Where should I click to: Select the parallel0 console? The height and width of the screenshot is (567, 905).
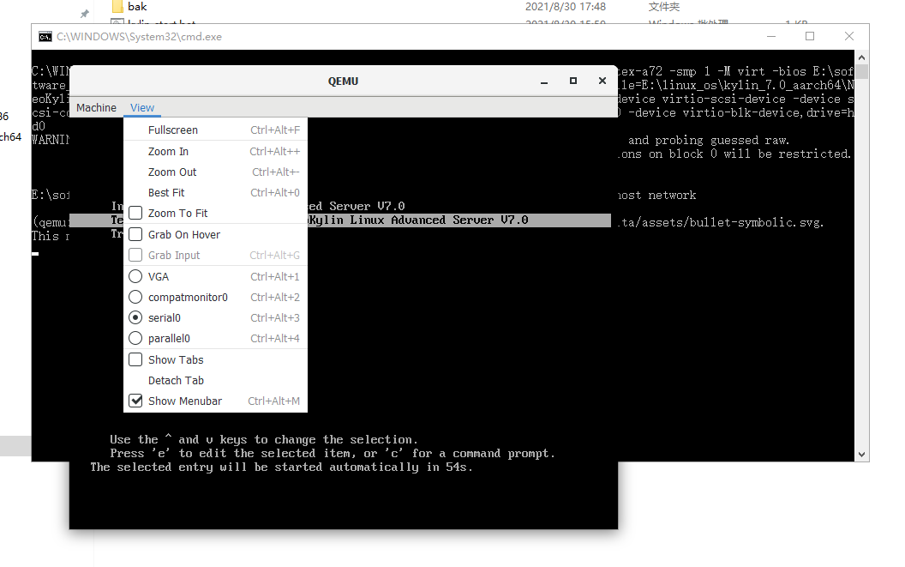166,338
